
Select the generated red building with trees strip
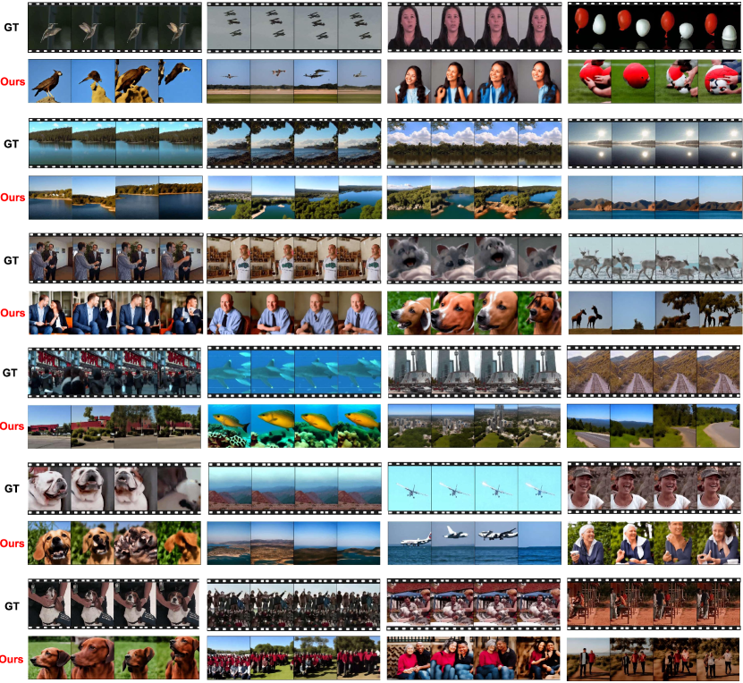click(x=114, y=426)
